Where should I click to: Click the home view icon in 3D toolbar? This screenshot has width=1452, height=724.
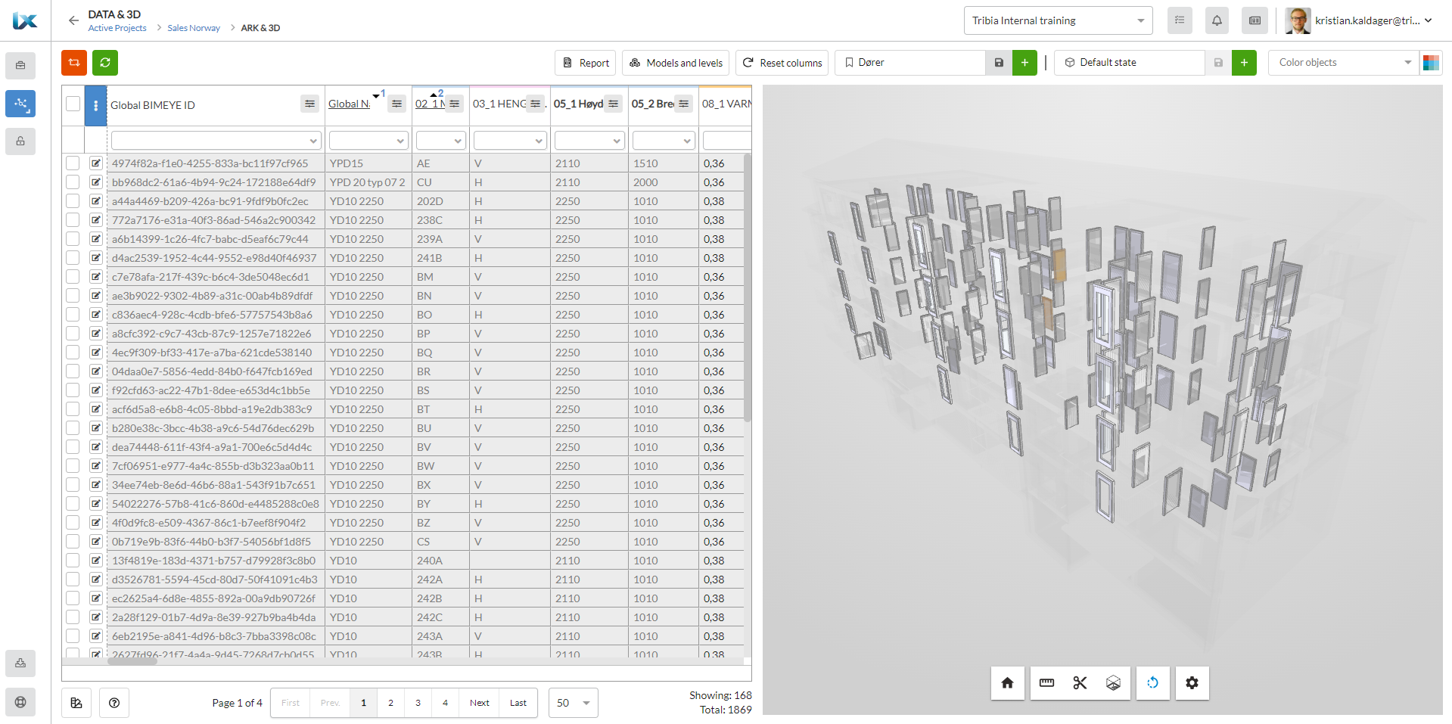tap(1007, 683)
